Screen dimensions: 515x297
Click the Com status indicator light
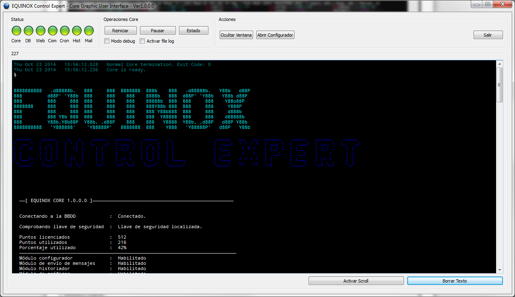click(x=52, y=31)
